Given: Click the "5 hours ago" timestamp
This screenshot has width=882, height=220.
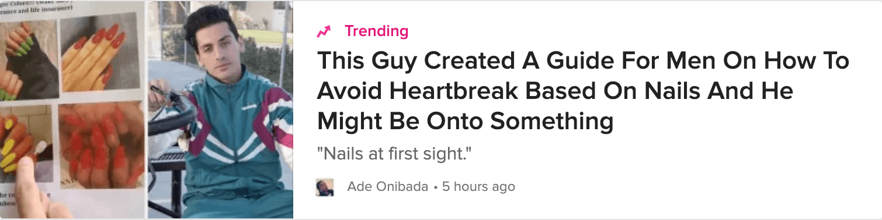Looking at the screenshot, I should pyautogui.click(x=478, y=187).
